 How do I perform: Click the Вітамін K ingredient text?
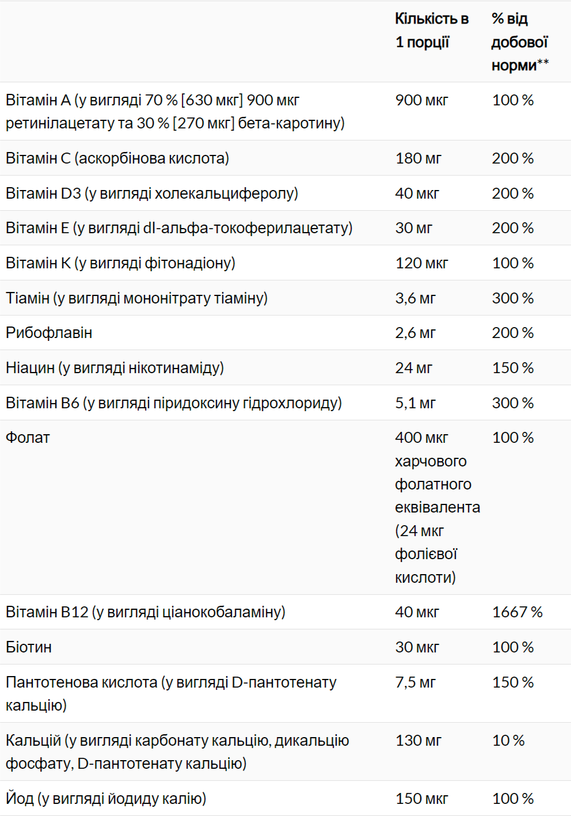[x=120, y=263]
